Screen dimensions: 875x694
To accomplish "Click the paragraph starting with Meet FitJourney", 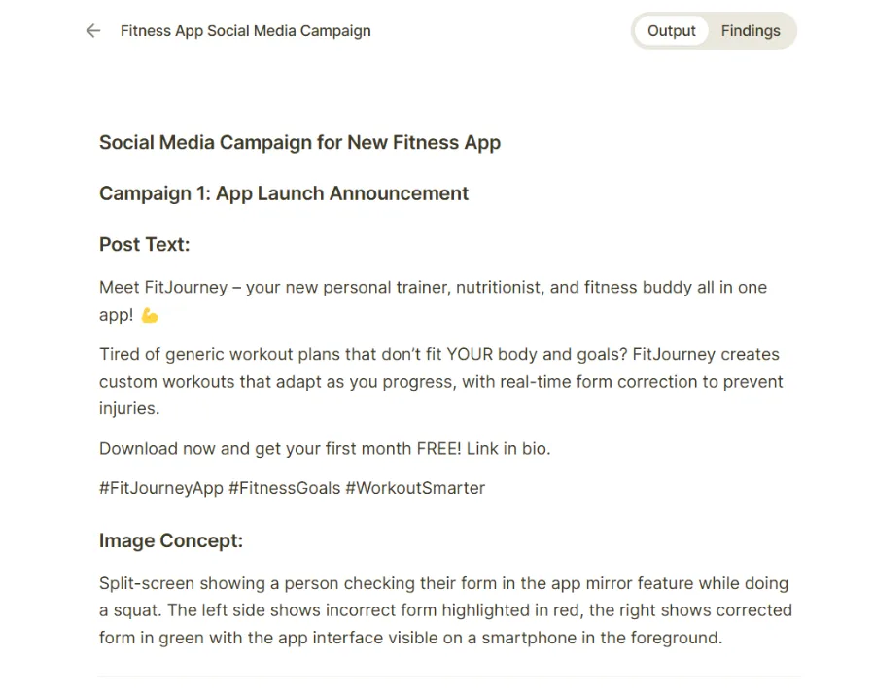I will [x=433, y=288].
